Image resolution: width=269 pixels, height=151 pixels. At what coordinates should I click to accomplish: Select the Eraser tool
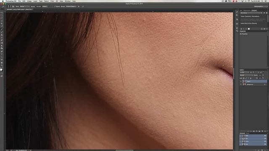[x=2, y=40]
